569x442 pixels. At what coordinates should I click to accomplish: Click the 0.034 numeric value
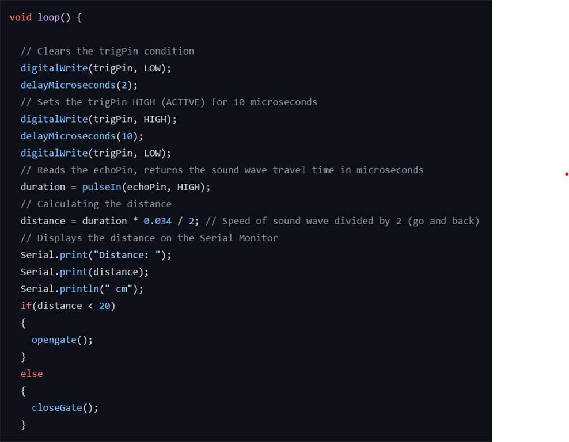coord(157,221)
